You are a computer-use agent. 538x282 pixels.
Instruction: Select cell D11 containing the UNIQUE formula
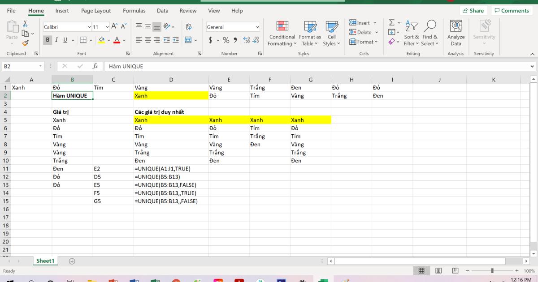coord(171,168)
